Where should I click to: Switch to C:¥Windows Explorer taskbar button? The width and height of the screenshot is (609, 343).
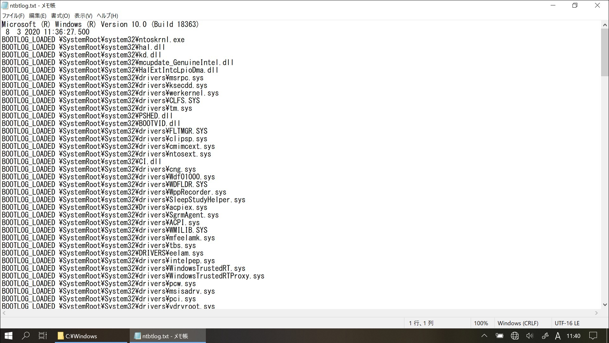coord(91,336)
